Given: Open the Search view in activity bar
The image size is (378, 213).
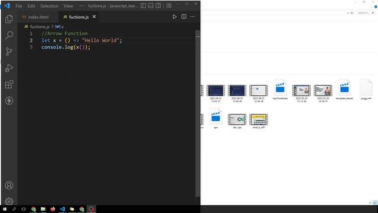Looking at the screenshot, I should (x=9, y=35).
